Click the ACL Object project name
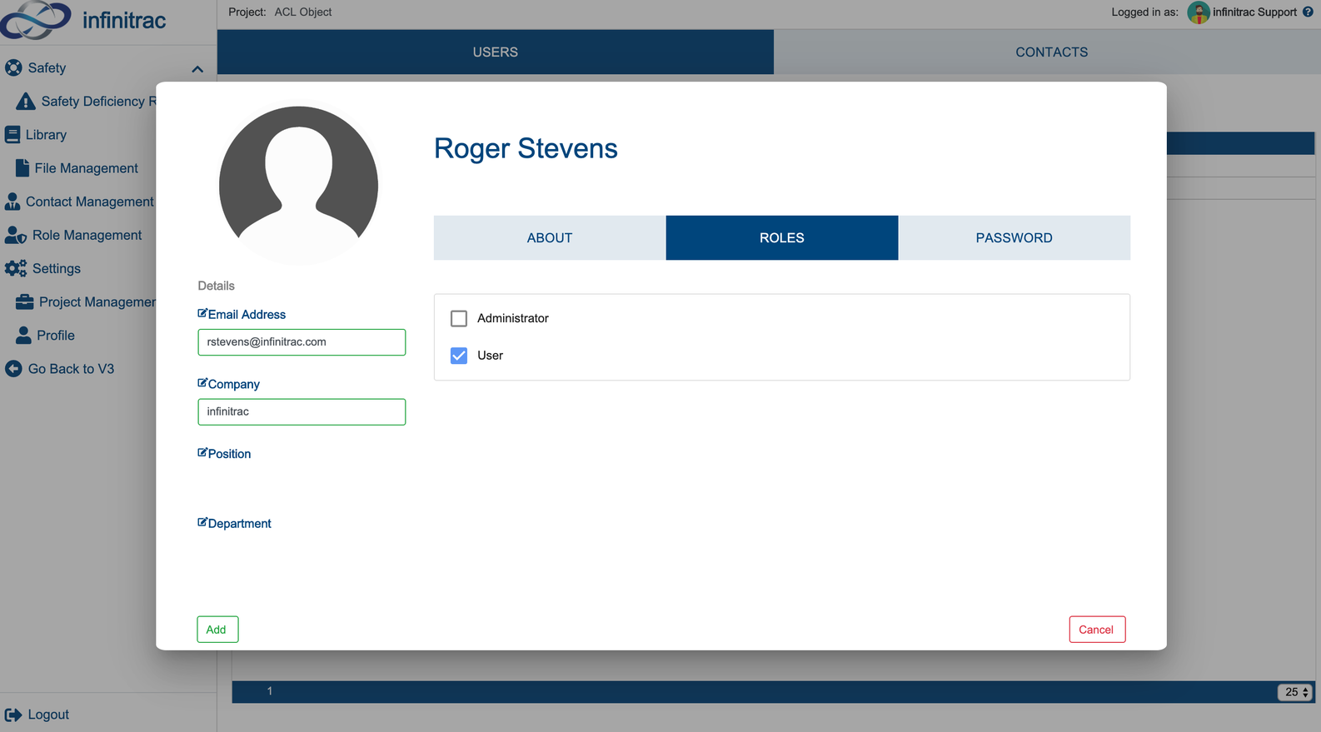1321x732 pixels. tap(303, 12)
